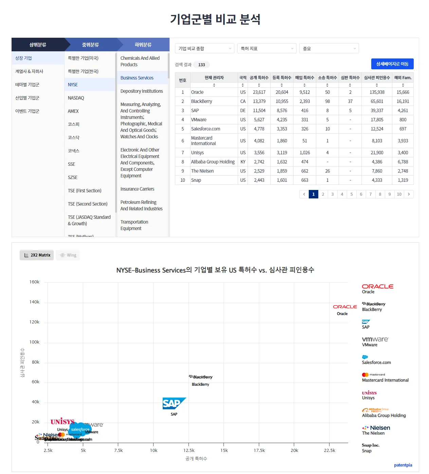Choose 이벤트 기업군 category

point(38,111)
